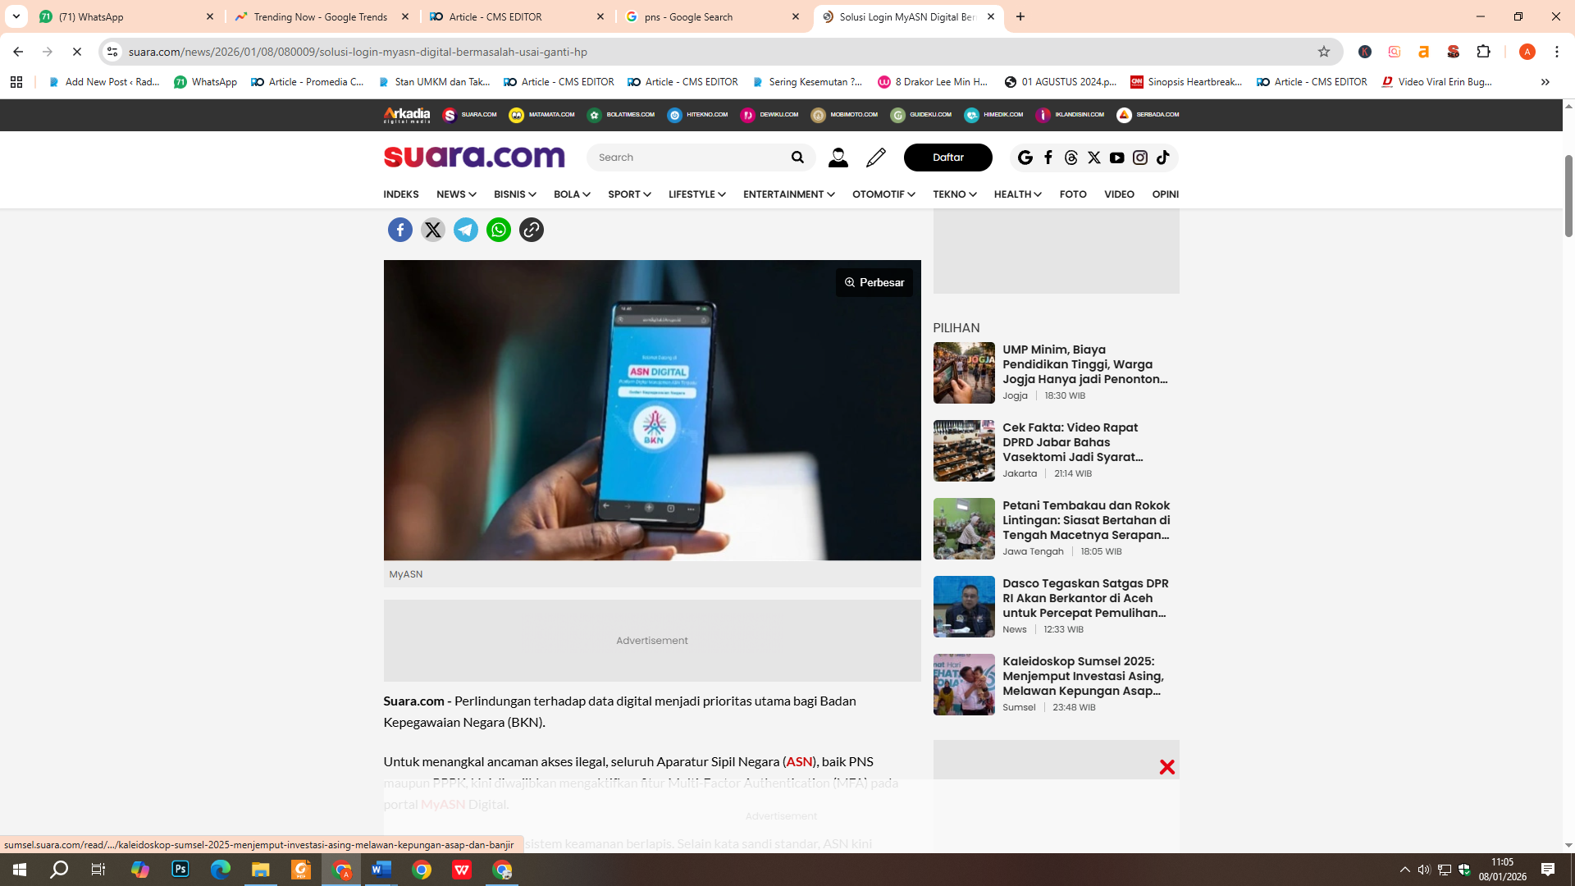
Task: Share article on Facebook
Action: [x=400, y=230]
